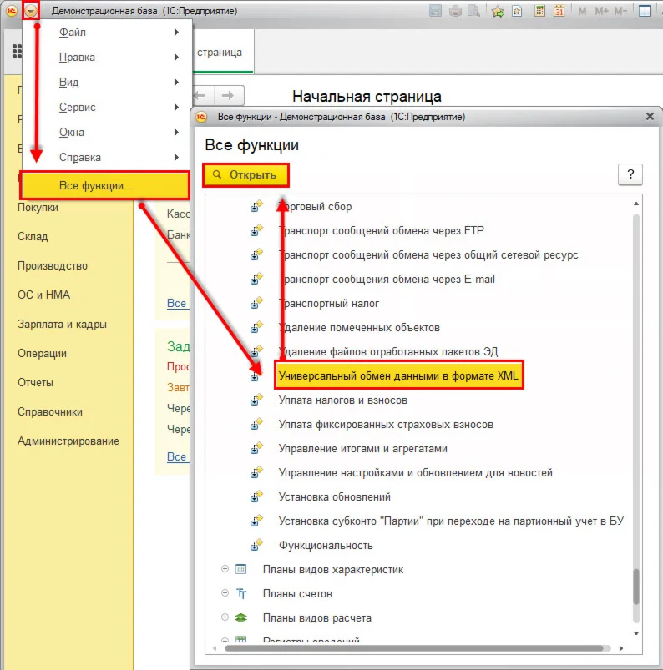Select Транспорт сообщений обмена через общий сетевой ресурс
Image resolution: width=663 pixels, height=670 pixels.
(428, 255)
